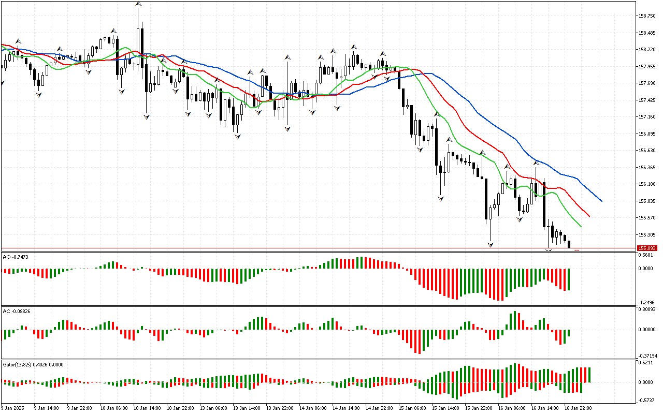The image size is (663, 414).
Task: Select price level 155.305
Action: click(647, 234)
